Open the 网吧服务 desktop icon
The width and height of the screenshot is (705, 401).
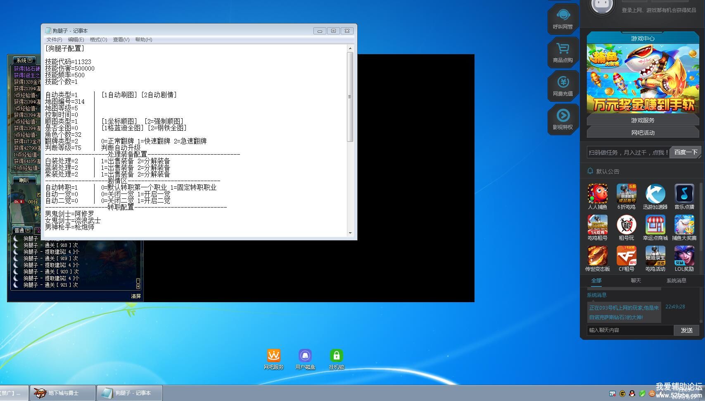(273, 359)
